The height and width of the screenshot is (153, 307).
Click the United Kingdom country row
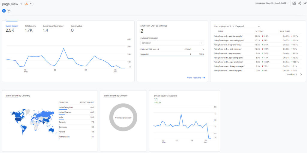[x=66, y=107]
